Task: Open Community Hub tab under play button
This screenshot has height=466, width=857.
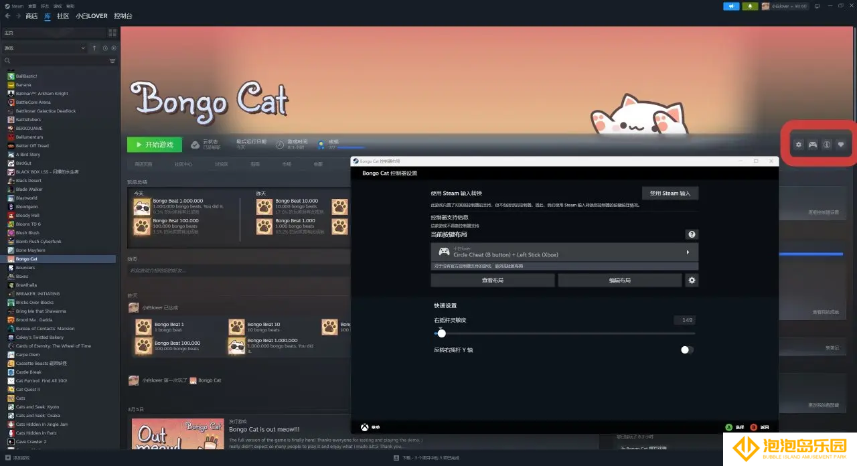Action: (x=183, y=164)
